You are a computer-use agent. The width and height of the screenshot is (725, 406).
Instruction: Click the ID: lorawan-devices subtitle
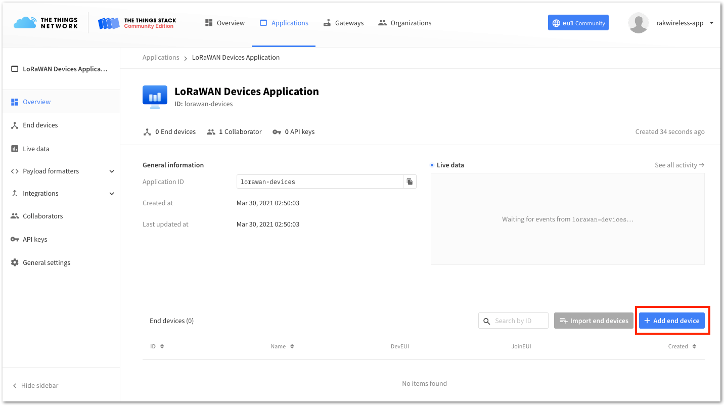204,104
